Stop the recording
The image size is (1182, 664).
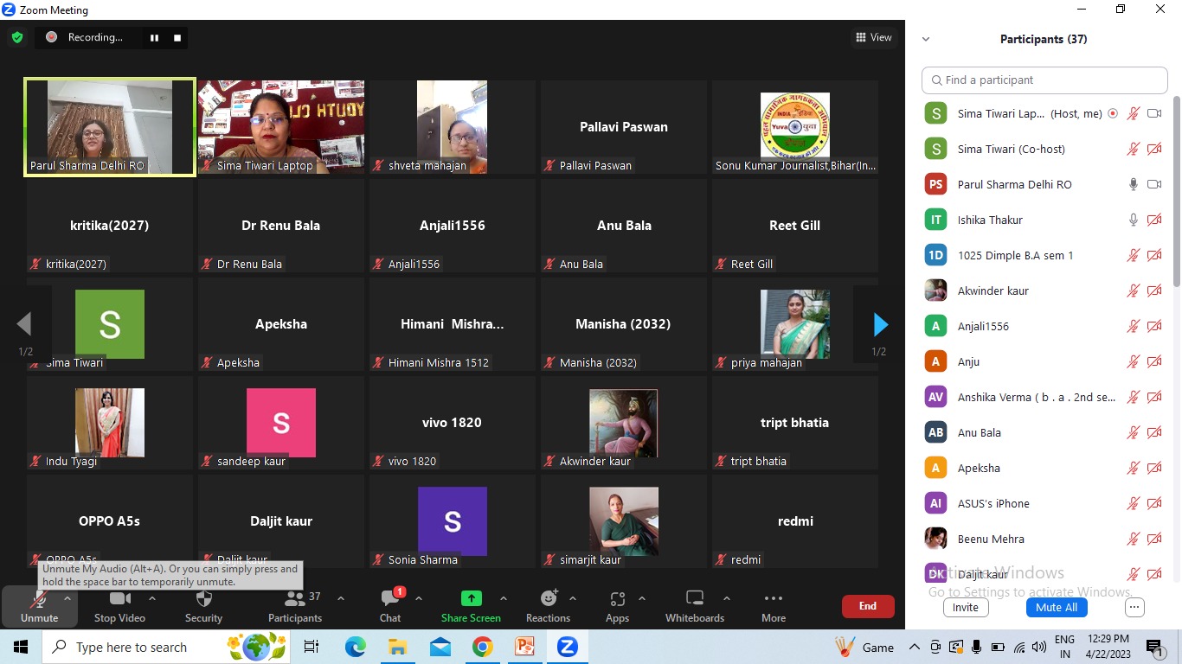tap(177, 37)
